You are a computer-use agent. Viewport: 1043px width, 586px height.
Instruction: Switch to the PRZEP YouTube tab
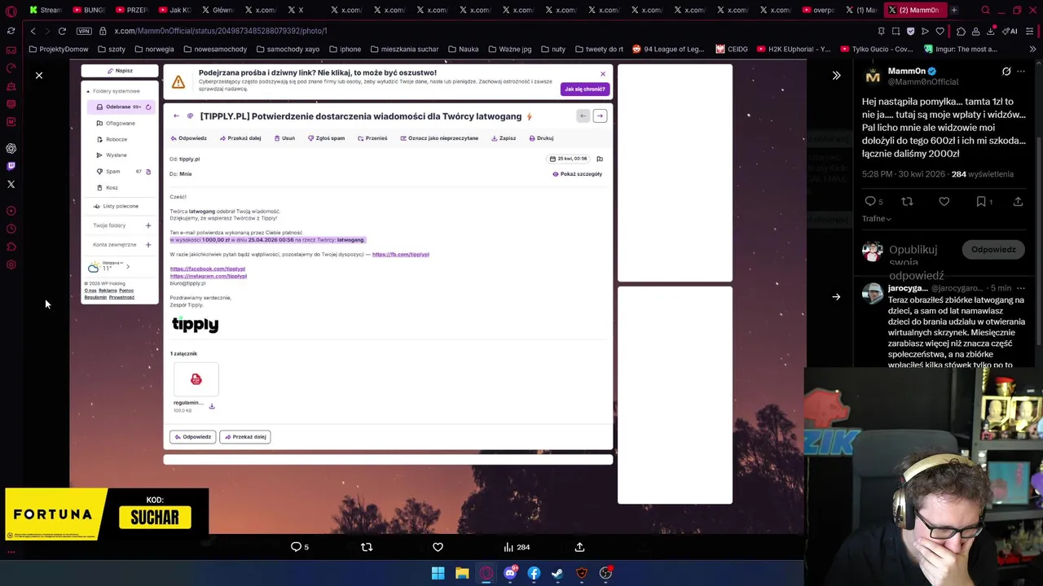coord(131,10)
